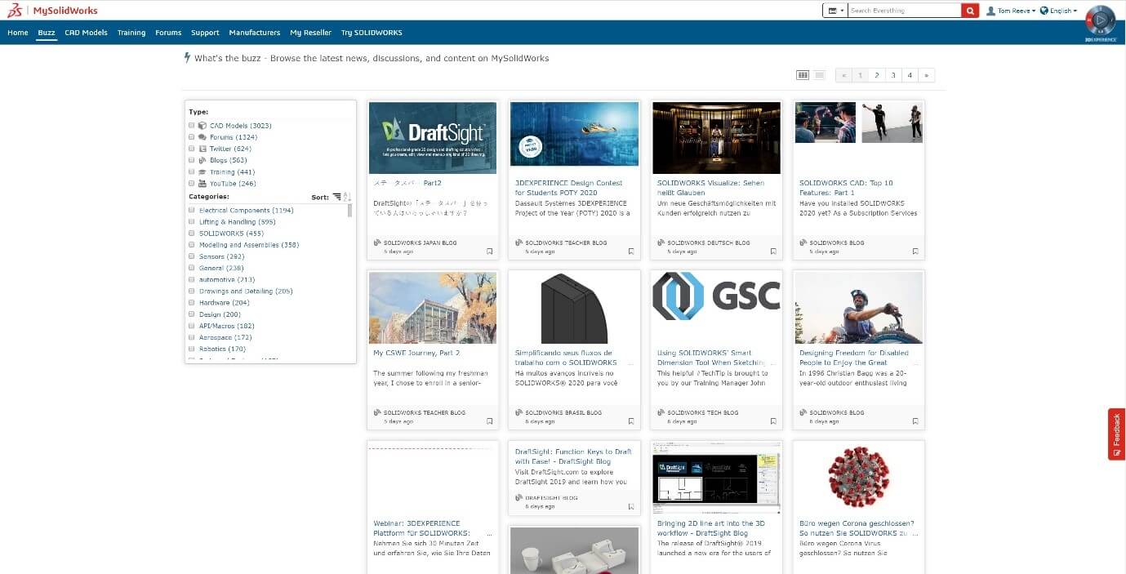The image size is (1126, 574).
Task: Click the CAD Models cube icon
Action: [203, 126]
